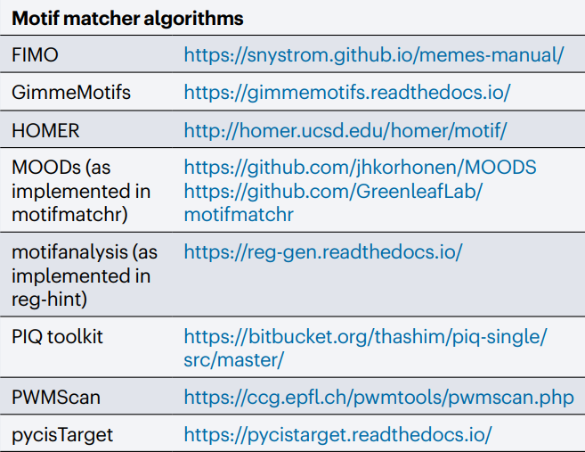Image resolution: width=585 pixels, height=452 pixels.
Task: Click the blue motifmatchr link text
Action: click(x=239, y=215)
